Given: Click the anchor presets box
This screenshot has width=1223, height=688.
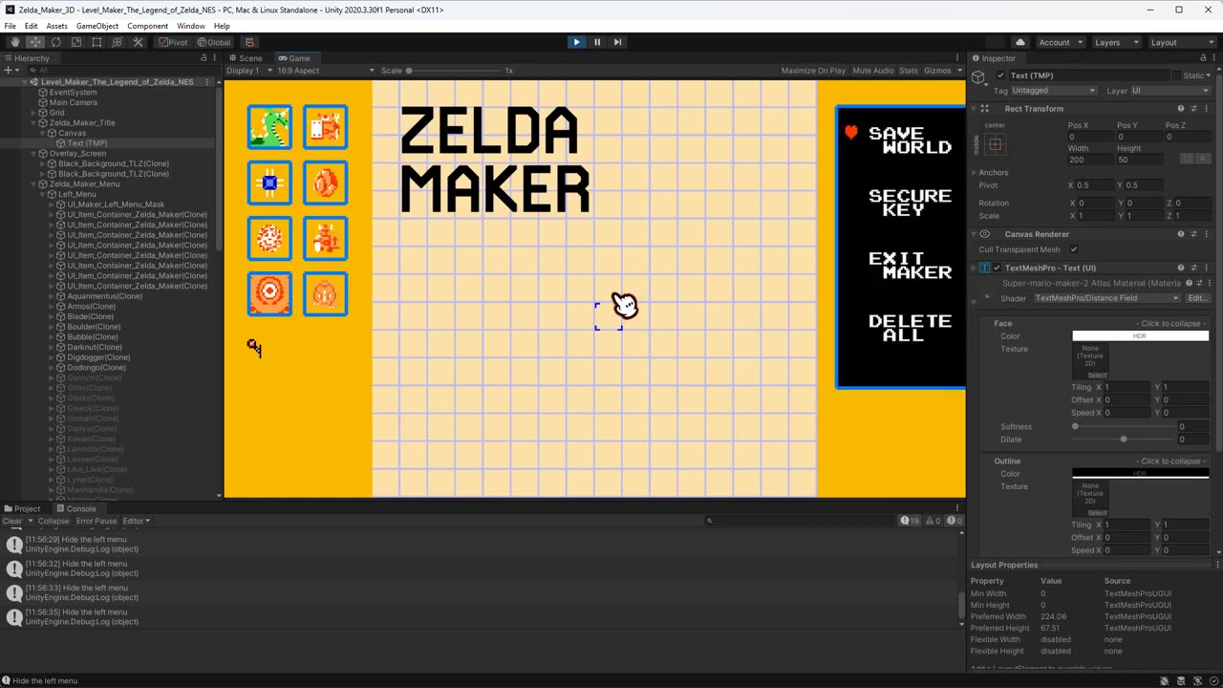Looking at the screenshot, I should [x=996, y=144].
